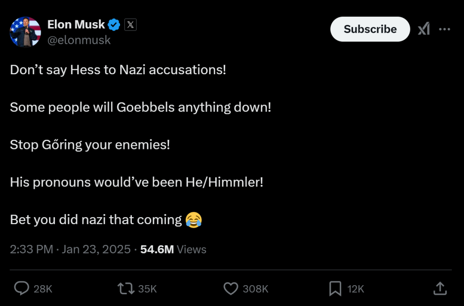The width and height of the screenshot is (464, 306).
Task: Bookmark this post using the bookmark icon
Action: point(335,288)
